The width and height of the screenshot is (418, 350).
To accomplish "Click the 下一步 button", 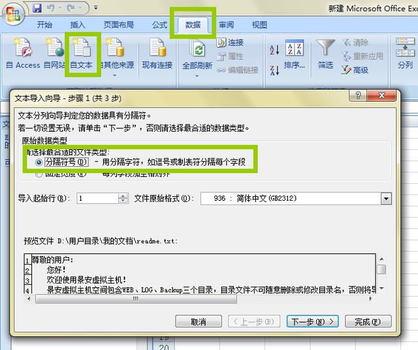I will pyautogui.click(x=312, y=321).
